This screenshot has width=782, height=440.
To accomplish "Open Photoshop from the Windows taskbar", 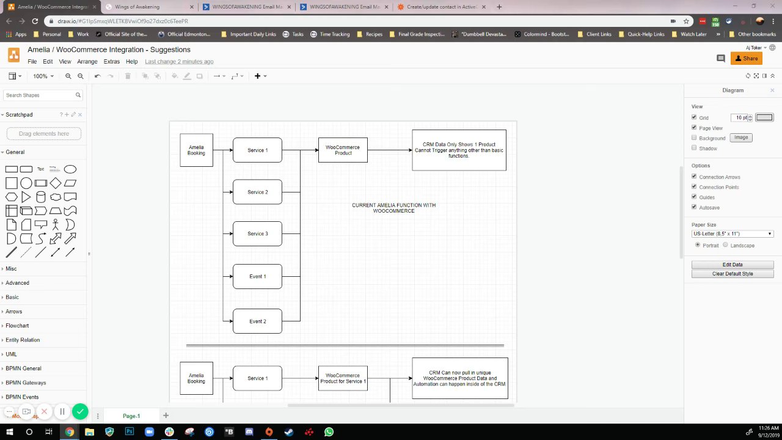I will 130,432.
